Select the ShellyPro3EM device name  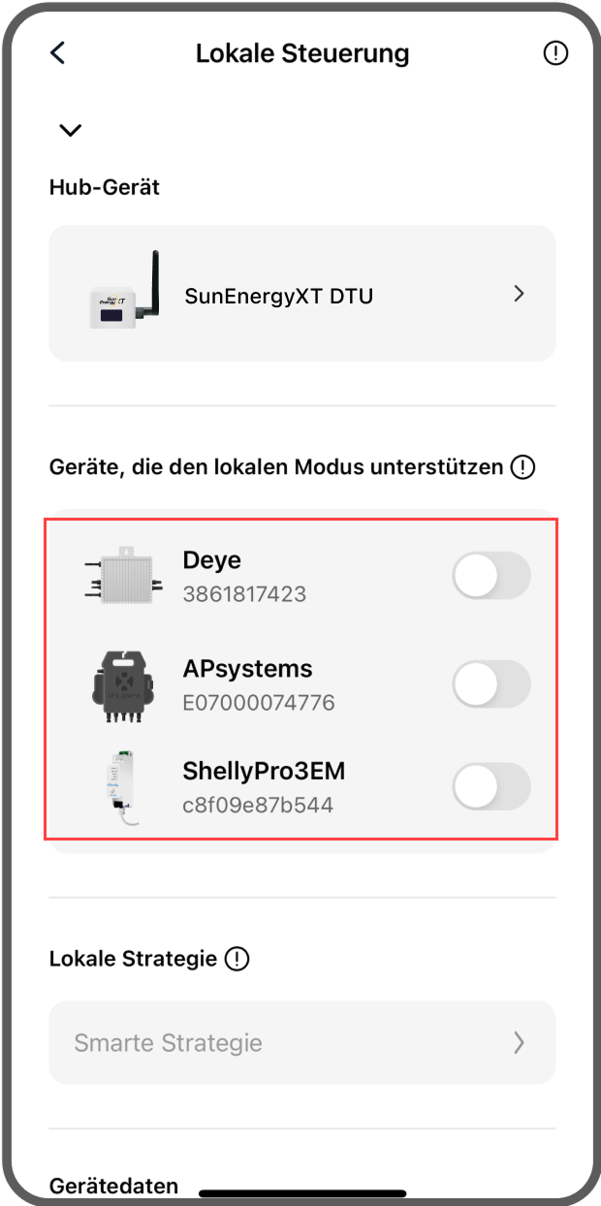coord(264,772)
